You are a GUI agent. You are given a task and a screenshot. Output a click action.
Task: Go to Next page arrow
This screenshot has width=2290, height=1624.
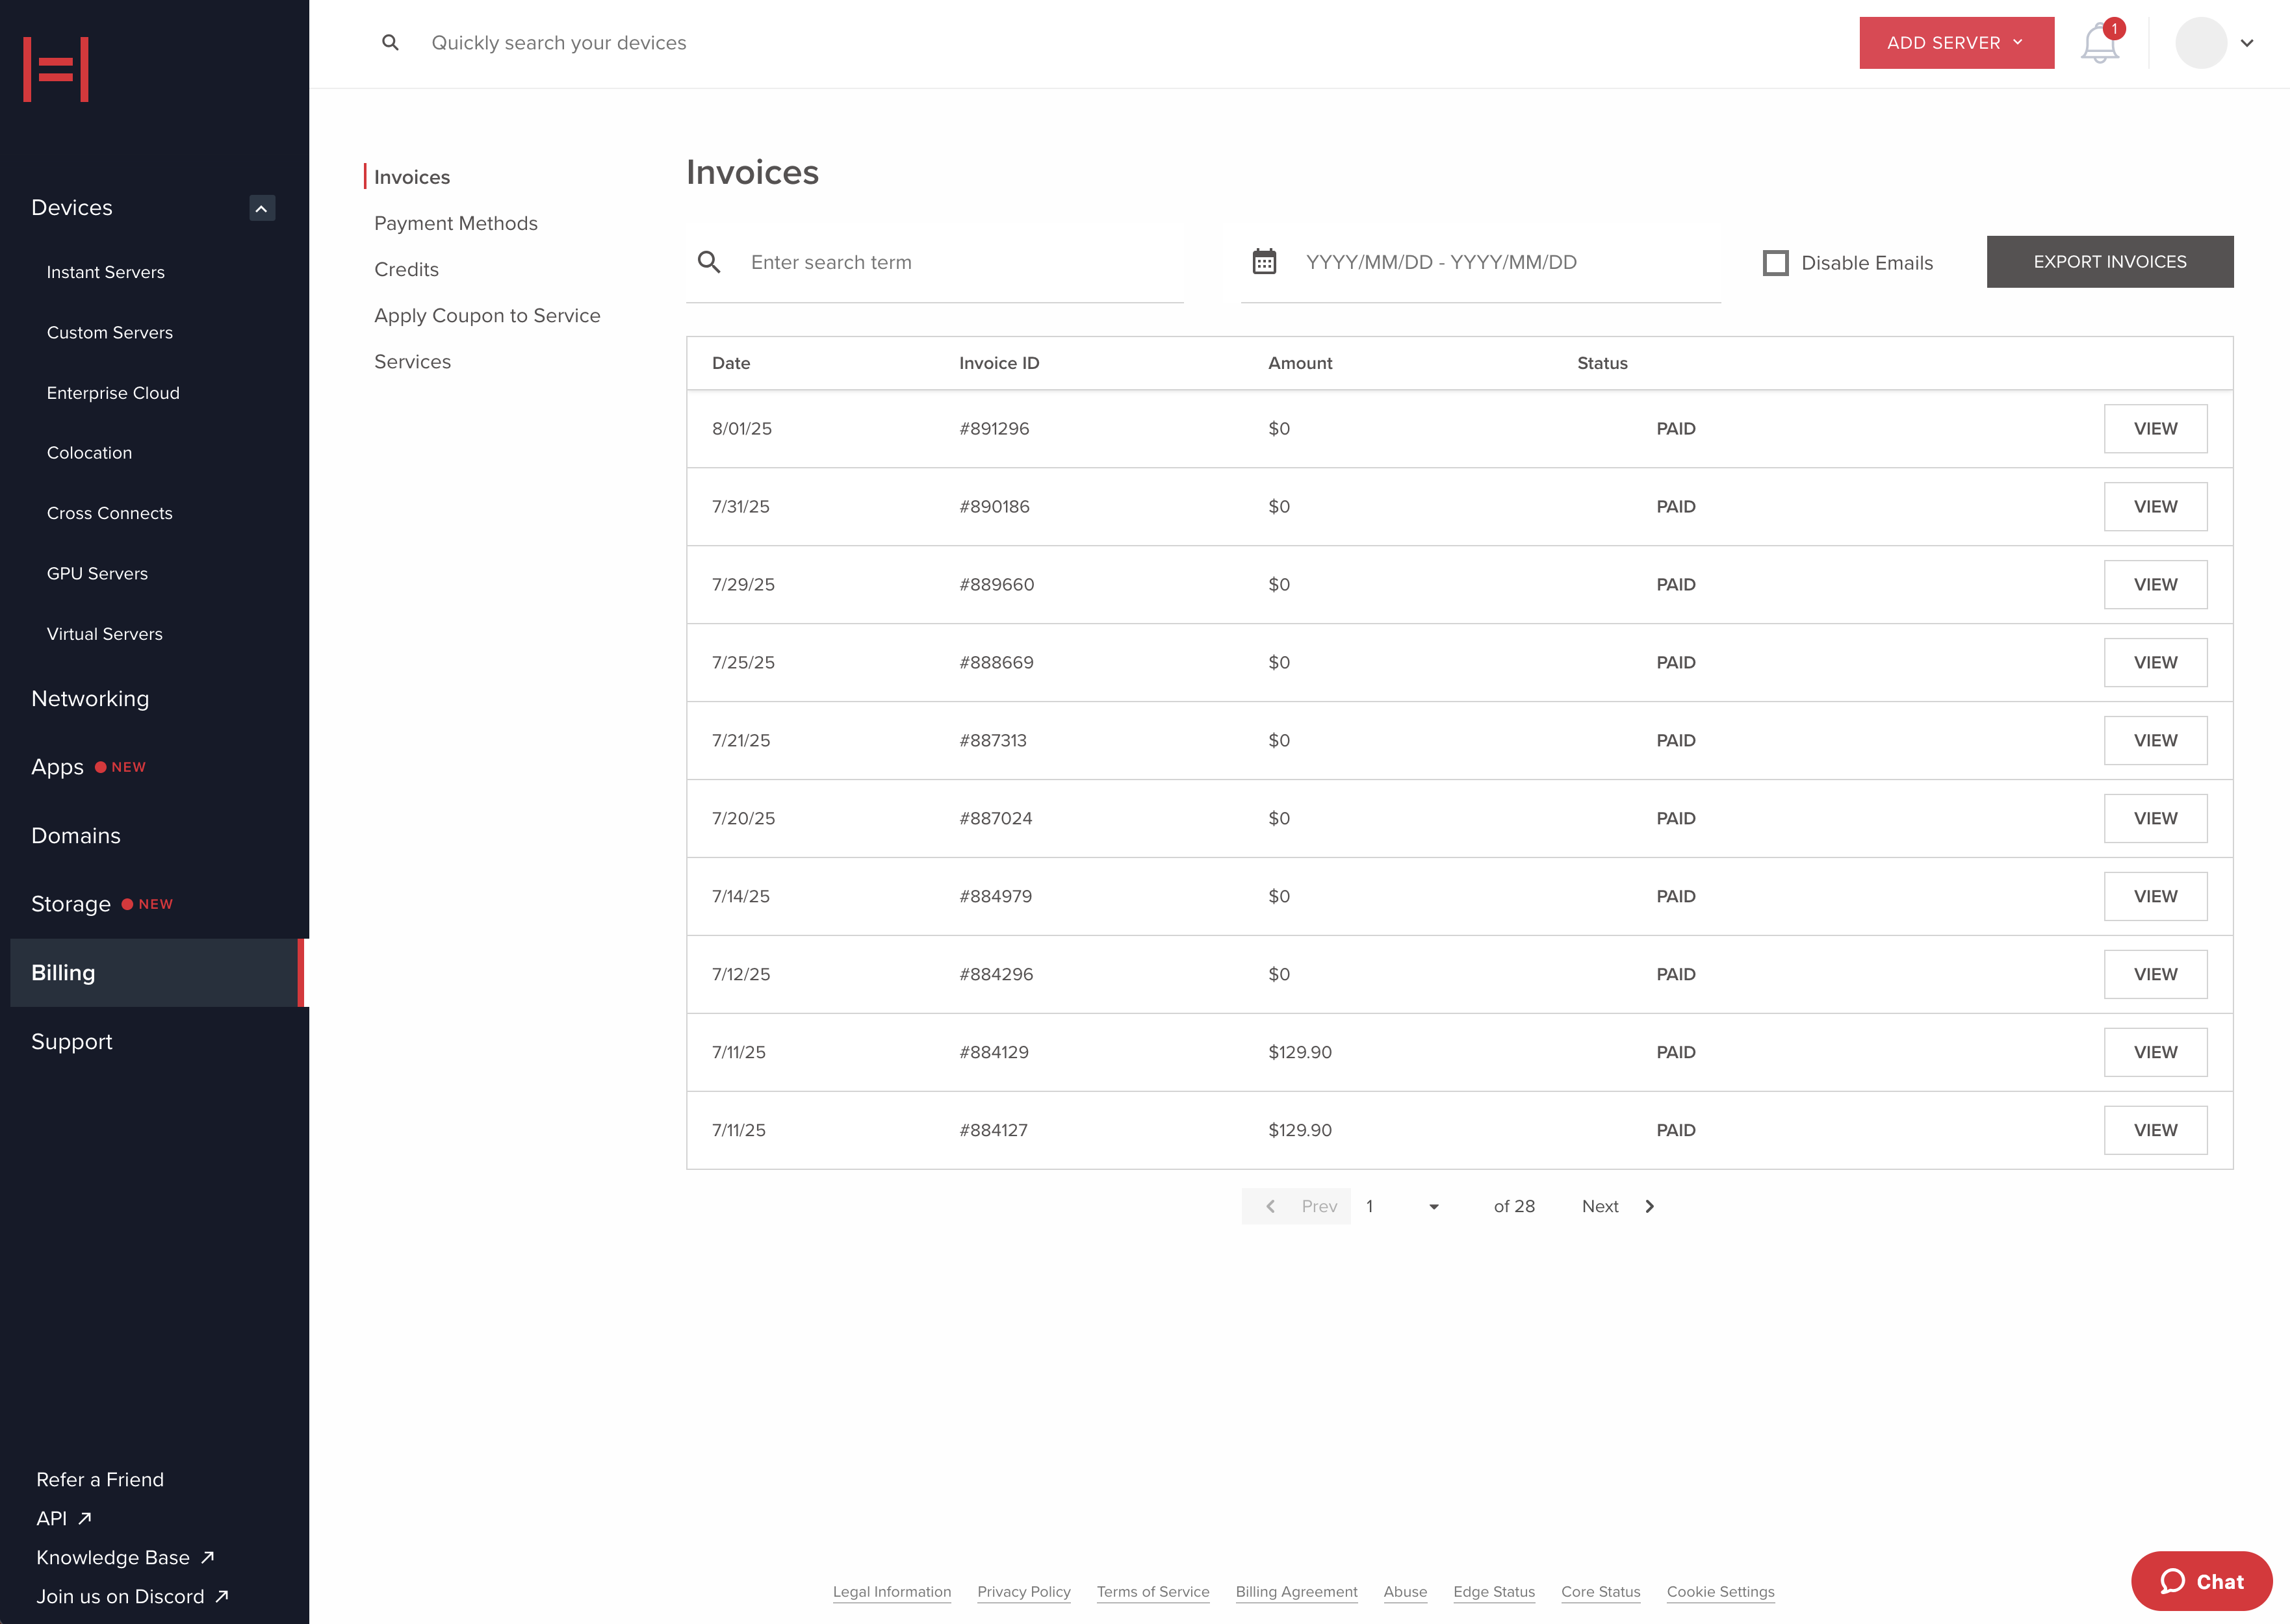(1649, 1207)
